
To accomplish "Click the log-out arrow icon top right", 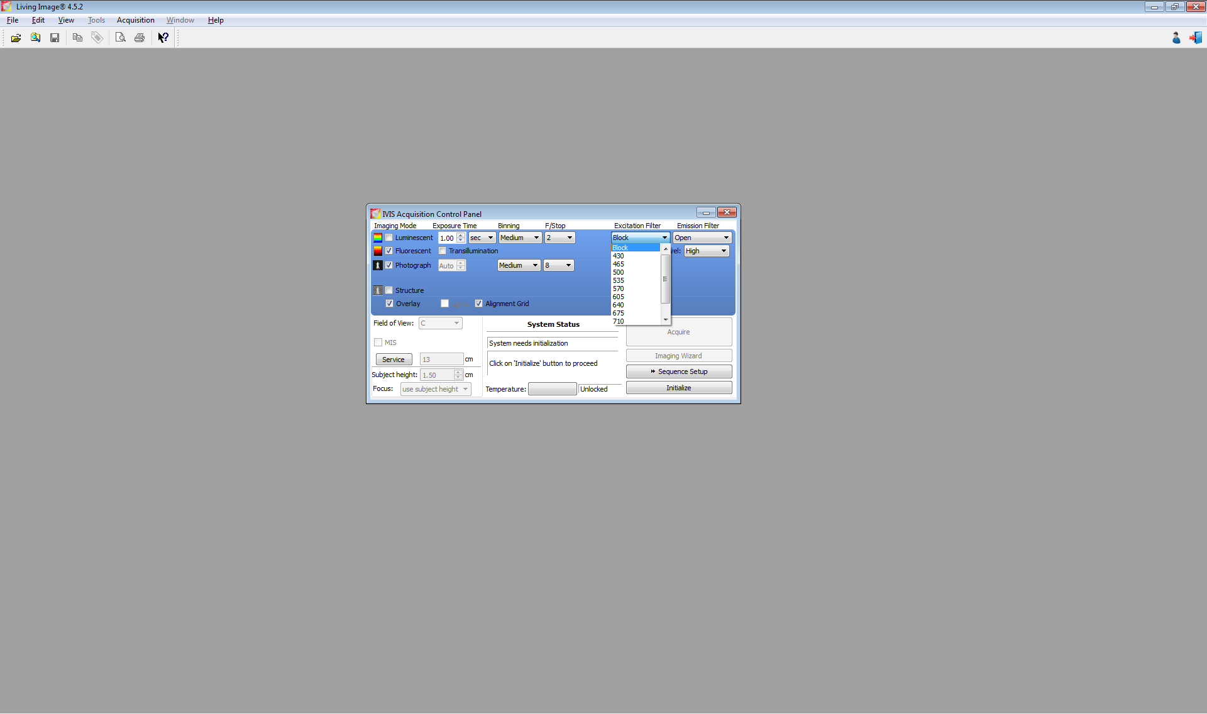I will (1195, 38).
